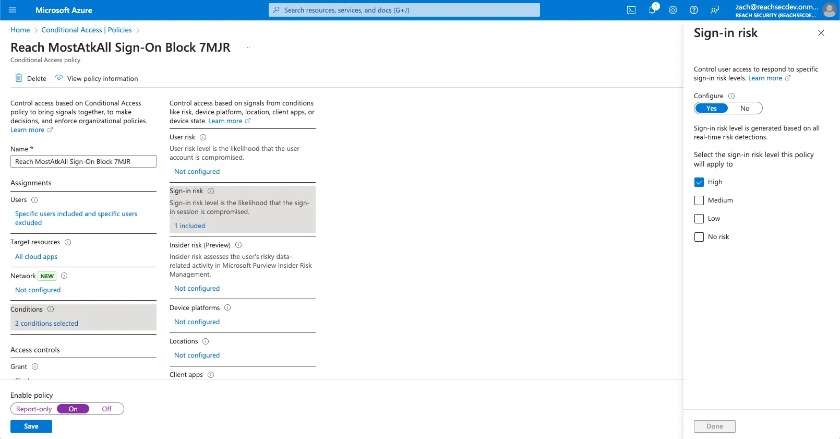Click the View policy information eye icon

coord(59,78)
